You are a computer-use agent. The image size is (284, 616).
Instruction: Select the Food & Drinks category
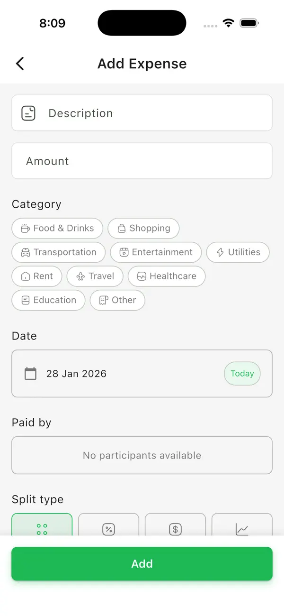[x=57, y=229]
